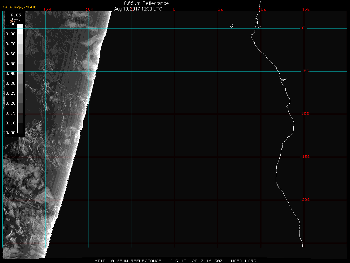Click the 0.00 label at colorbar bottom

click(x=11, y=133)
